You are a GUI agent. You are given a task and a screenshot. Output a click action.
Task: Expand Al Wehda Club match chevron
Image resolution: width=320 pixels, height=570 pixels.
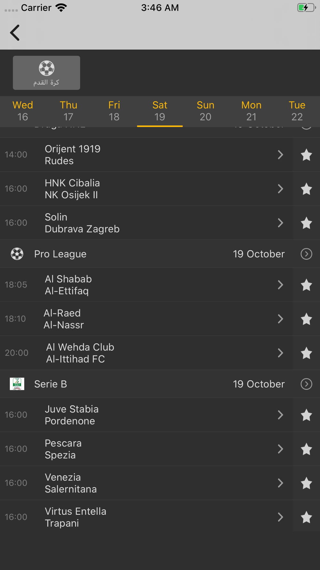click(280, 353)
